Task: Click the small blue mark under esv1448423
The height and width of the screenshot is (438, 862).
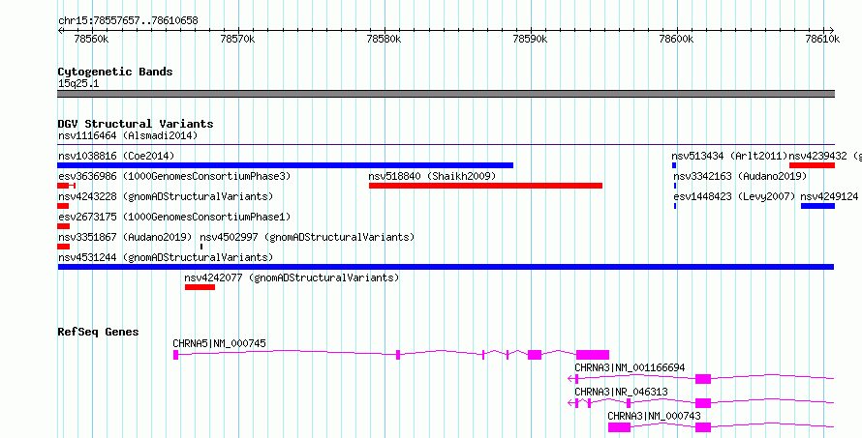Action: click(675, 206)
